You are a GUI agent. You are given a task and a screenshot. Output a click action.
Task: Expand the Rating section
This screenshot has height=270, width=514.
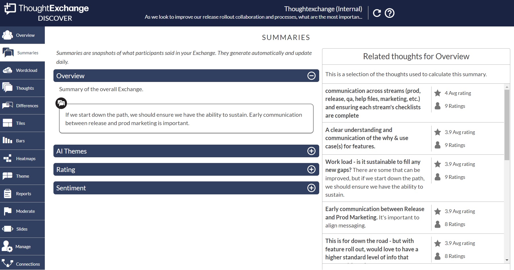coord(186,169)
